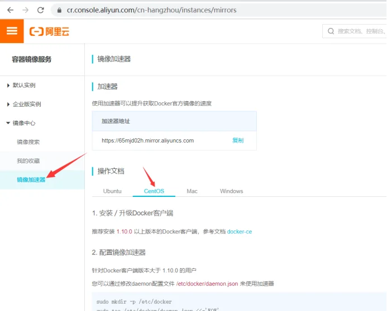Focus the address bar URL

[151, 10]
